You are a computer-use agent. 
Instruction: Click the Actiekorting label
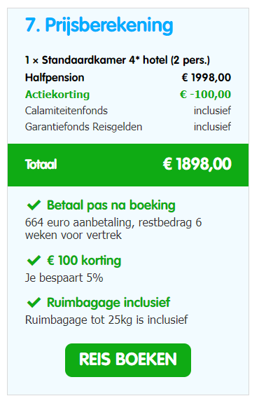tap(57, 95)
